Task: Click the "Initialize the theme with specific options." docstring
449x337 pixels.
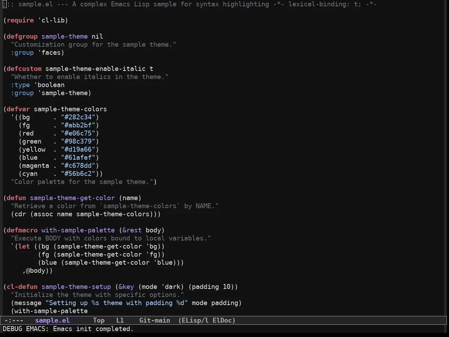Action: (x=98, y=295)
